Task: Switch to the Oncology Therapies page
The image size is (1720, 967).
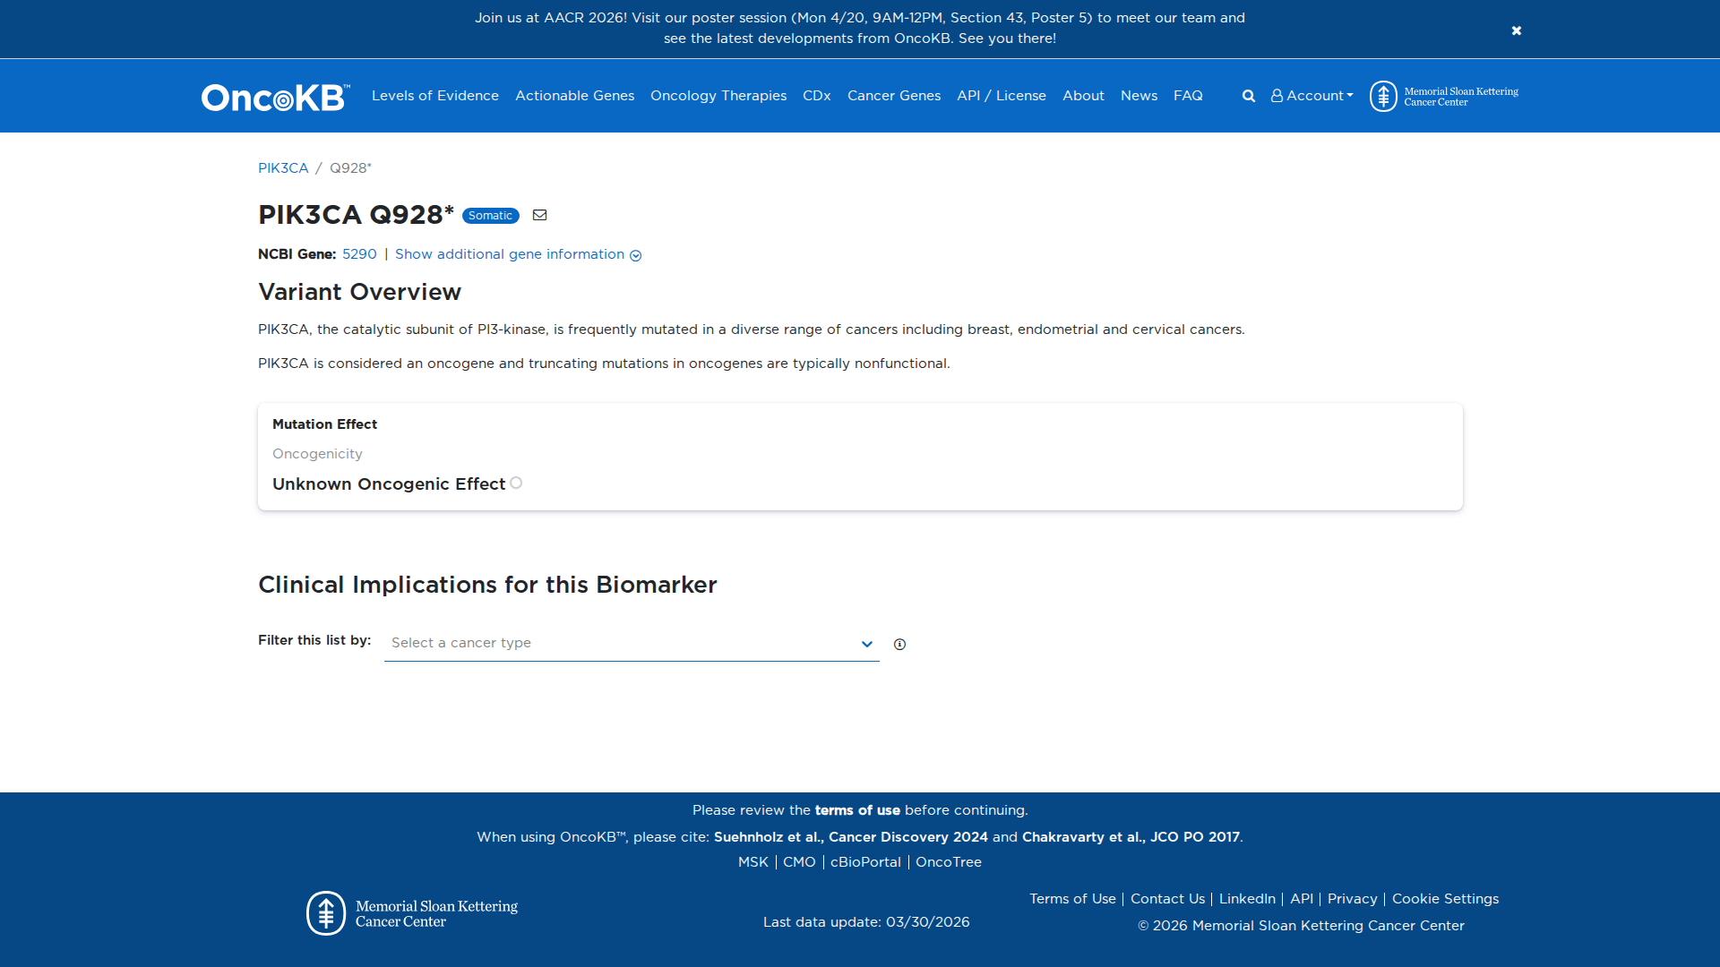Action: tap(718, 96)
